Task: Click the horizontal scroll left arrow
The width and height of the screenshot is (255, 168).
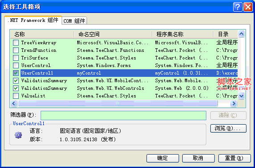Action: click(x=14, y=103)
